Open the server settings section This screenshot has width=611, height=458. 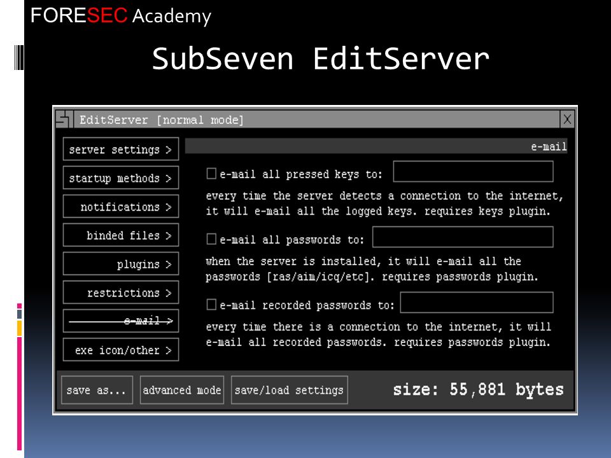click(x=121, y=149)
